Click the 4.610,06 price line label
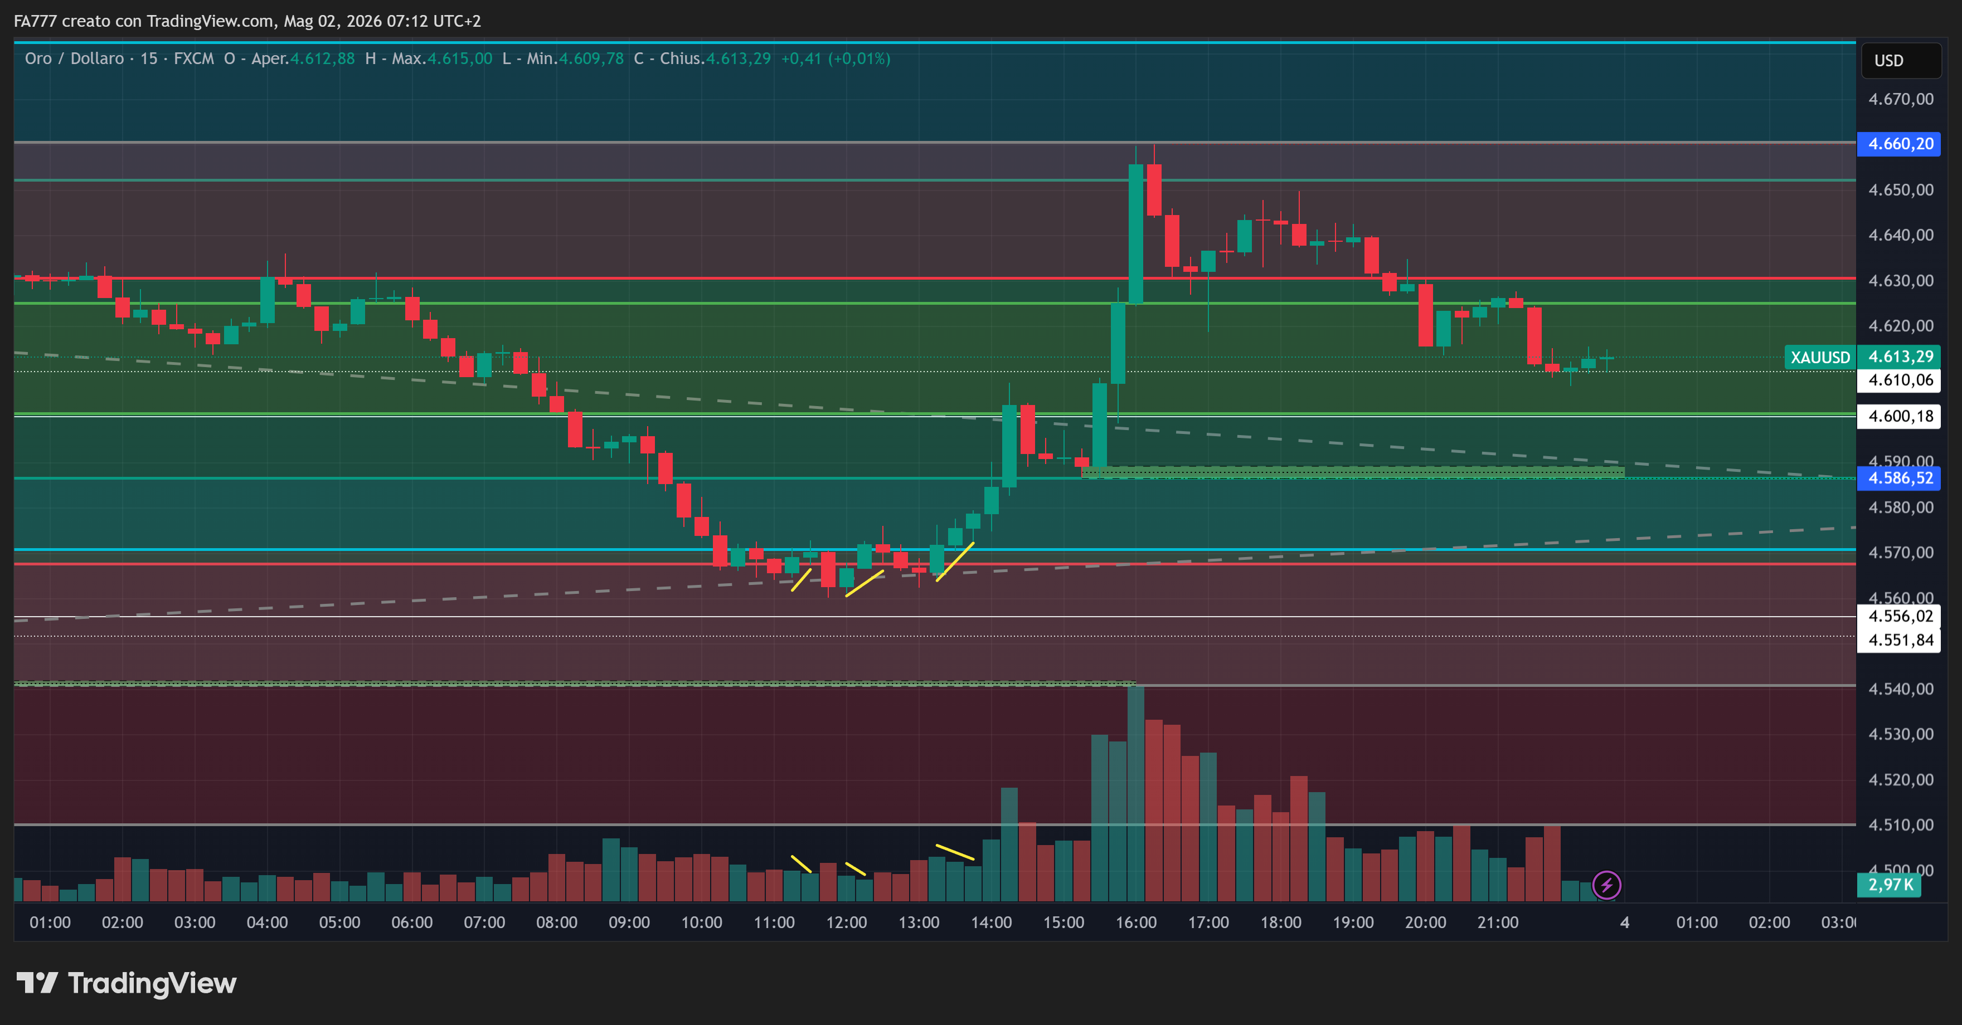 1900,380
